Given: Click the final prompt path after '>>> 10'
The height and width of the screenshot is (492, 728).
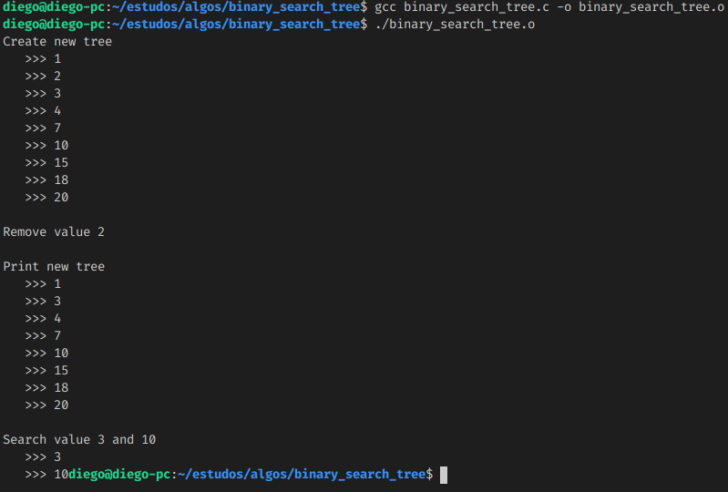Looking at the screenshot, I should tap(302, 475).
